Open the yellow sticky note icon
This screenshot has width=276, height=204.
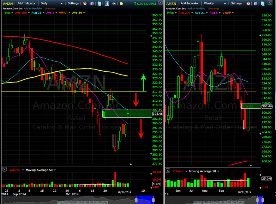coord(121,3)
